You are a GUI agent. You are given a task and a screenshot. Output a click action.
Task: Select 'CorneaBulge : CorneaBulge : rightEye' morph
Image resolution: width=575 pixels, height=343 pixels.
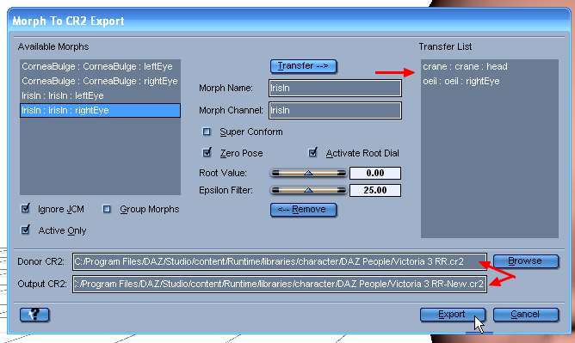coord(100,82)
